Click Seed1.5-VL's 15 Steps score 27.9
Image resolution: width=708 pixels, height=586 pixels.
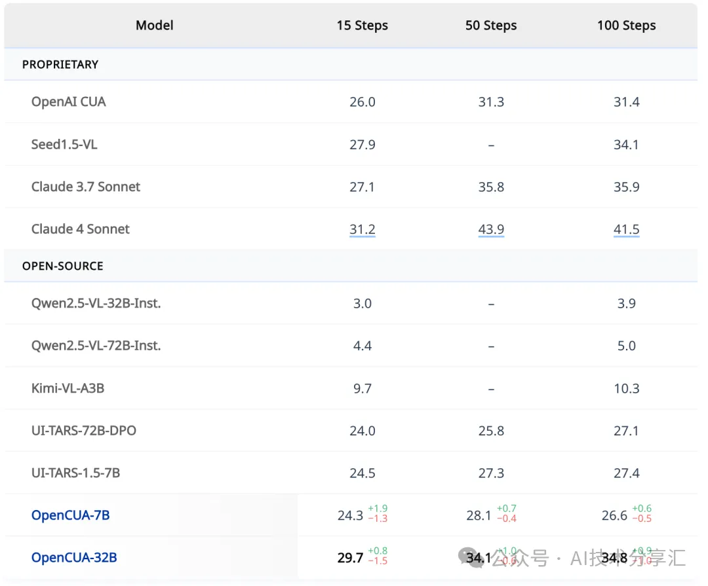(362, 145)
